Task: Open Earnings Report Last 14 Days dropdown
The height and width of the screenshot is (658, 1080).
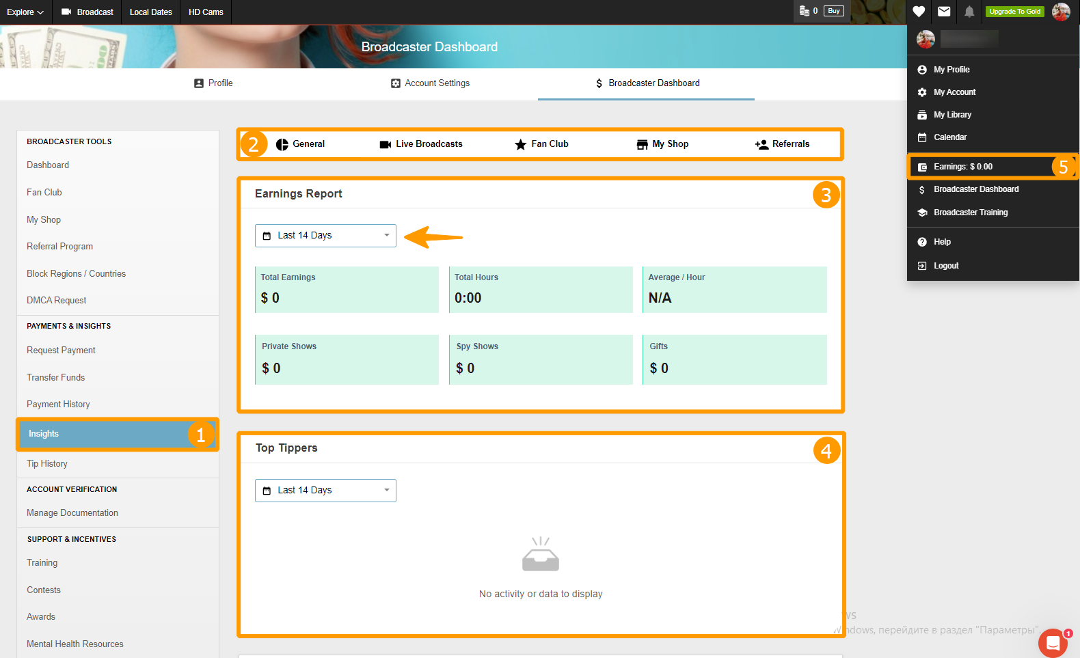Action: 325,236
